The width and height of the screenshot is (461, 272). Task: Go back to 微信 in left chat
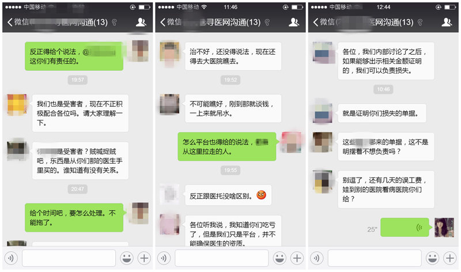(18, 22)
